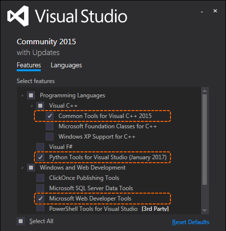
Task: Collapse the Programming Languages tree node
Action: tap(22, 95)
